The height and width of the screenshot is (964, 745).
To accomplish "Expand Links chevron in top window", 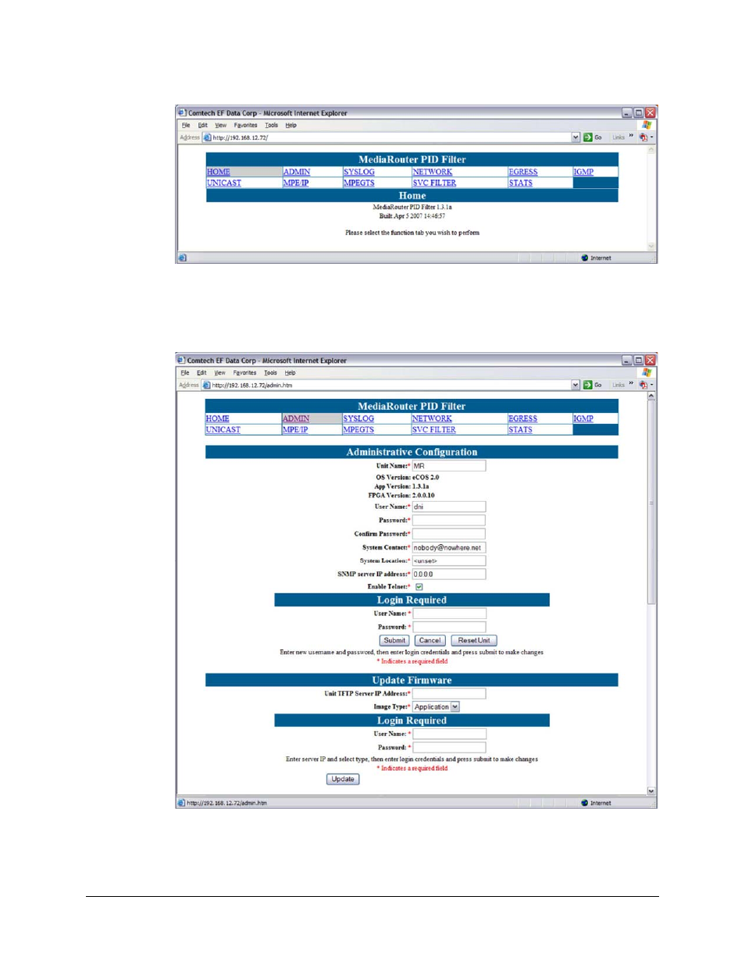I will 631,136.
